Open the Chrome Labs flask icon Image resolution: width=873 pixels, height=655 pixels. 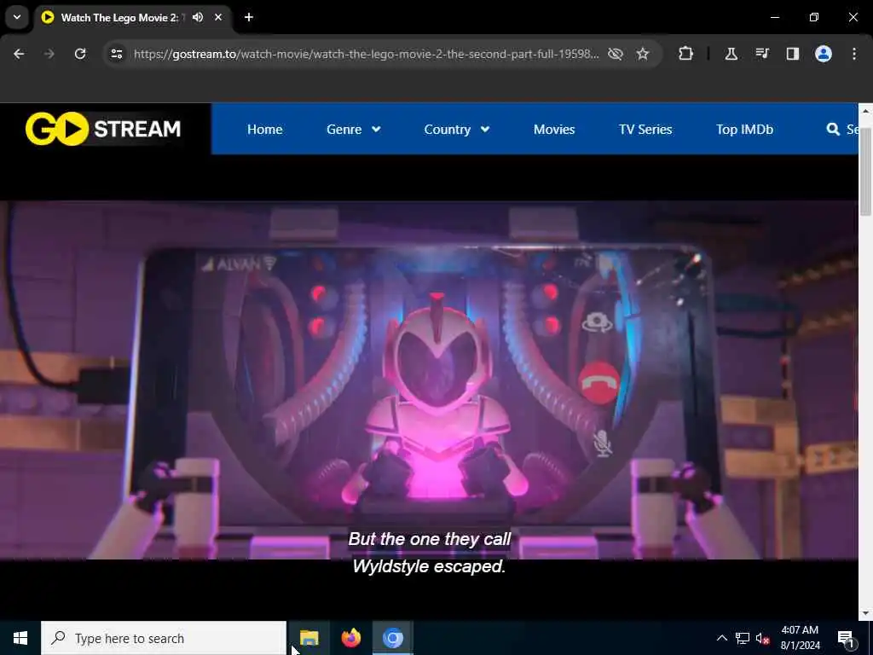(731, 54)
